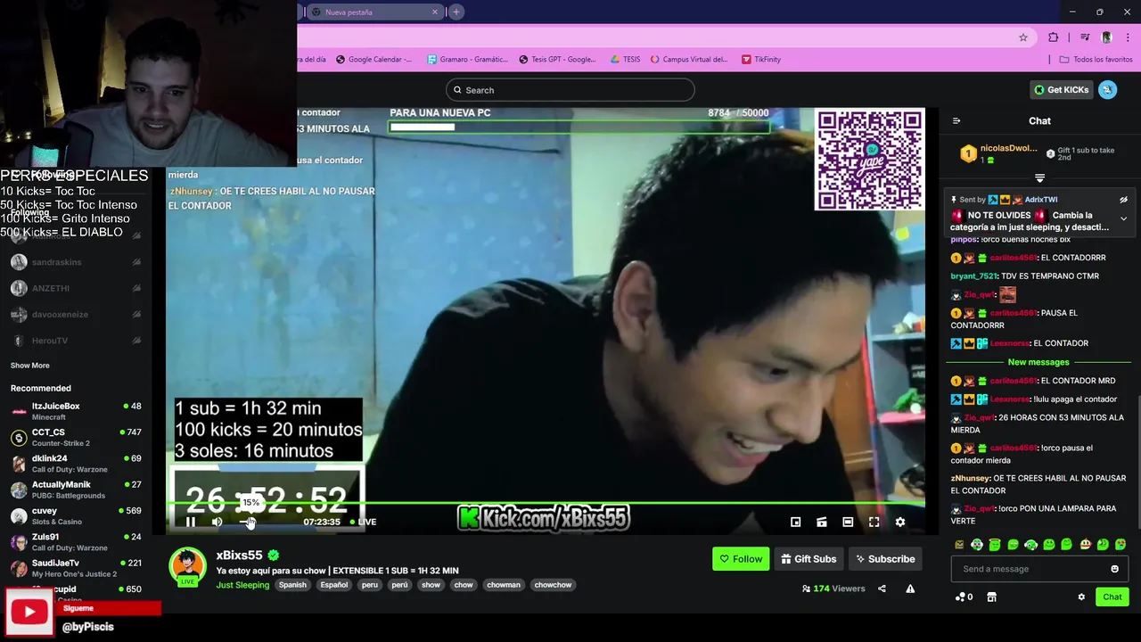Image resolution: width=1141 pixels, height=642 pixels.
Task: Open recommended channel cuvey
Action: [x=76, y=515]
